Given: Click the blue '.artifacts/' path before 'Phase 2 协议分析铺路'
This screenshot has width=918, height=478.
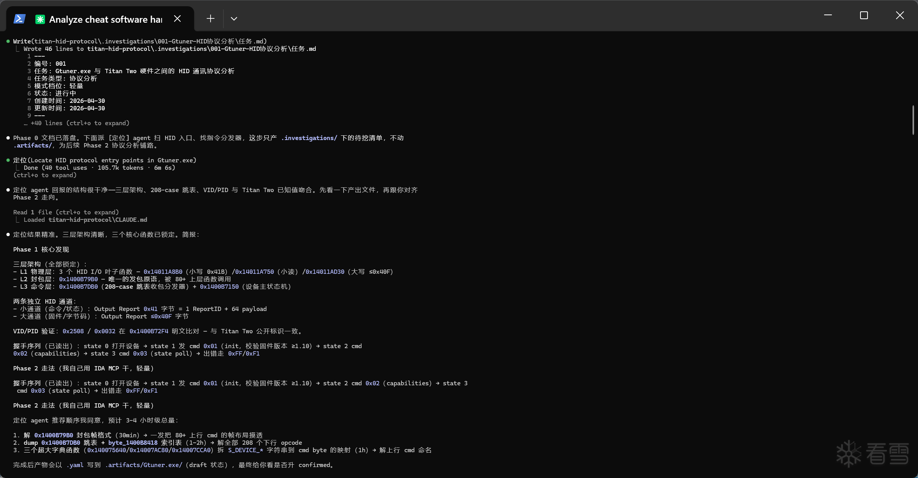Looking at the screenshot, I should pyautogui.click(x=32, y=146).
